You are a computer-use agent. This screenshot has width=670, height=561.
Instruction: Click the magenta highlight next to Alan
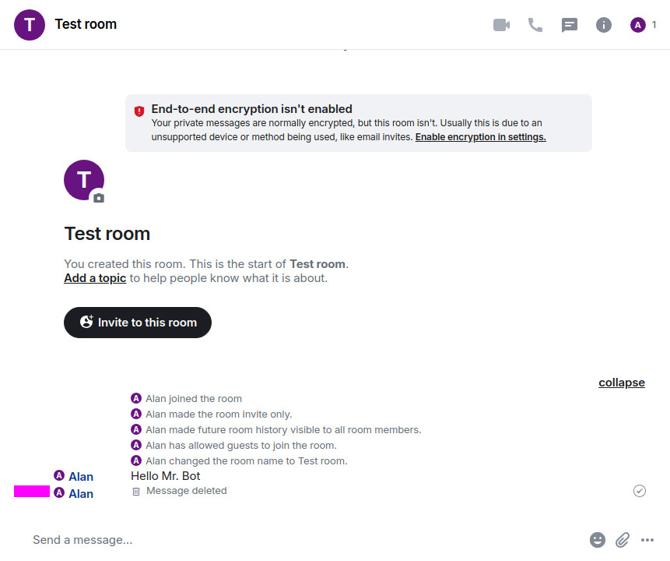pyautogui.click(x=32, y=492)
